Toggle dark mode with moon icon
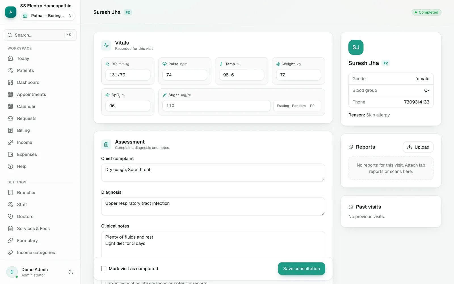The width and height of the screenshot is (454, 284). pos(71,272)
